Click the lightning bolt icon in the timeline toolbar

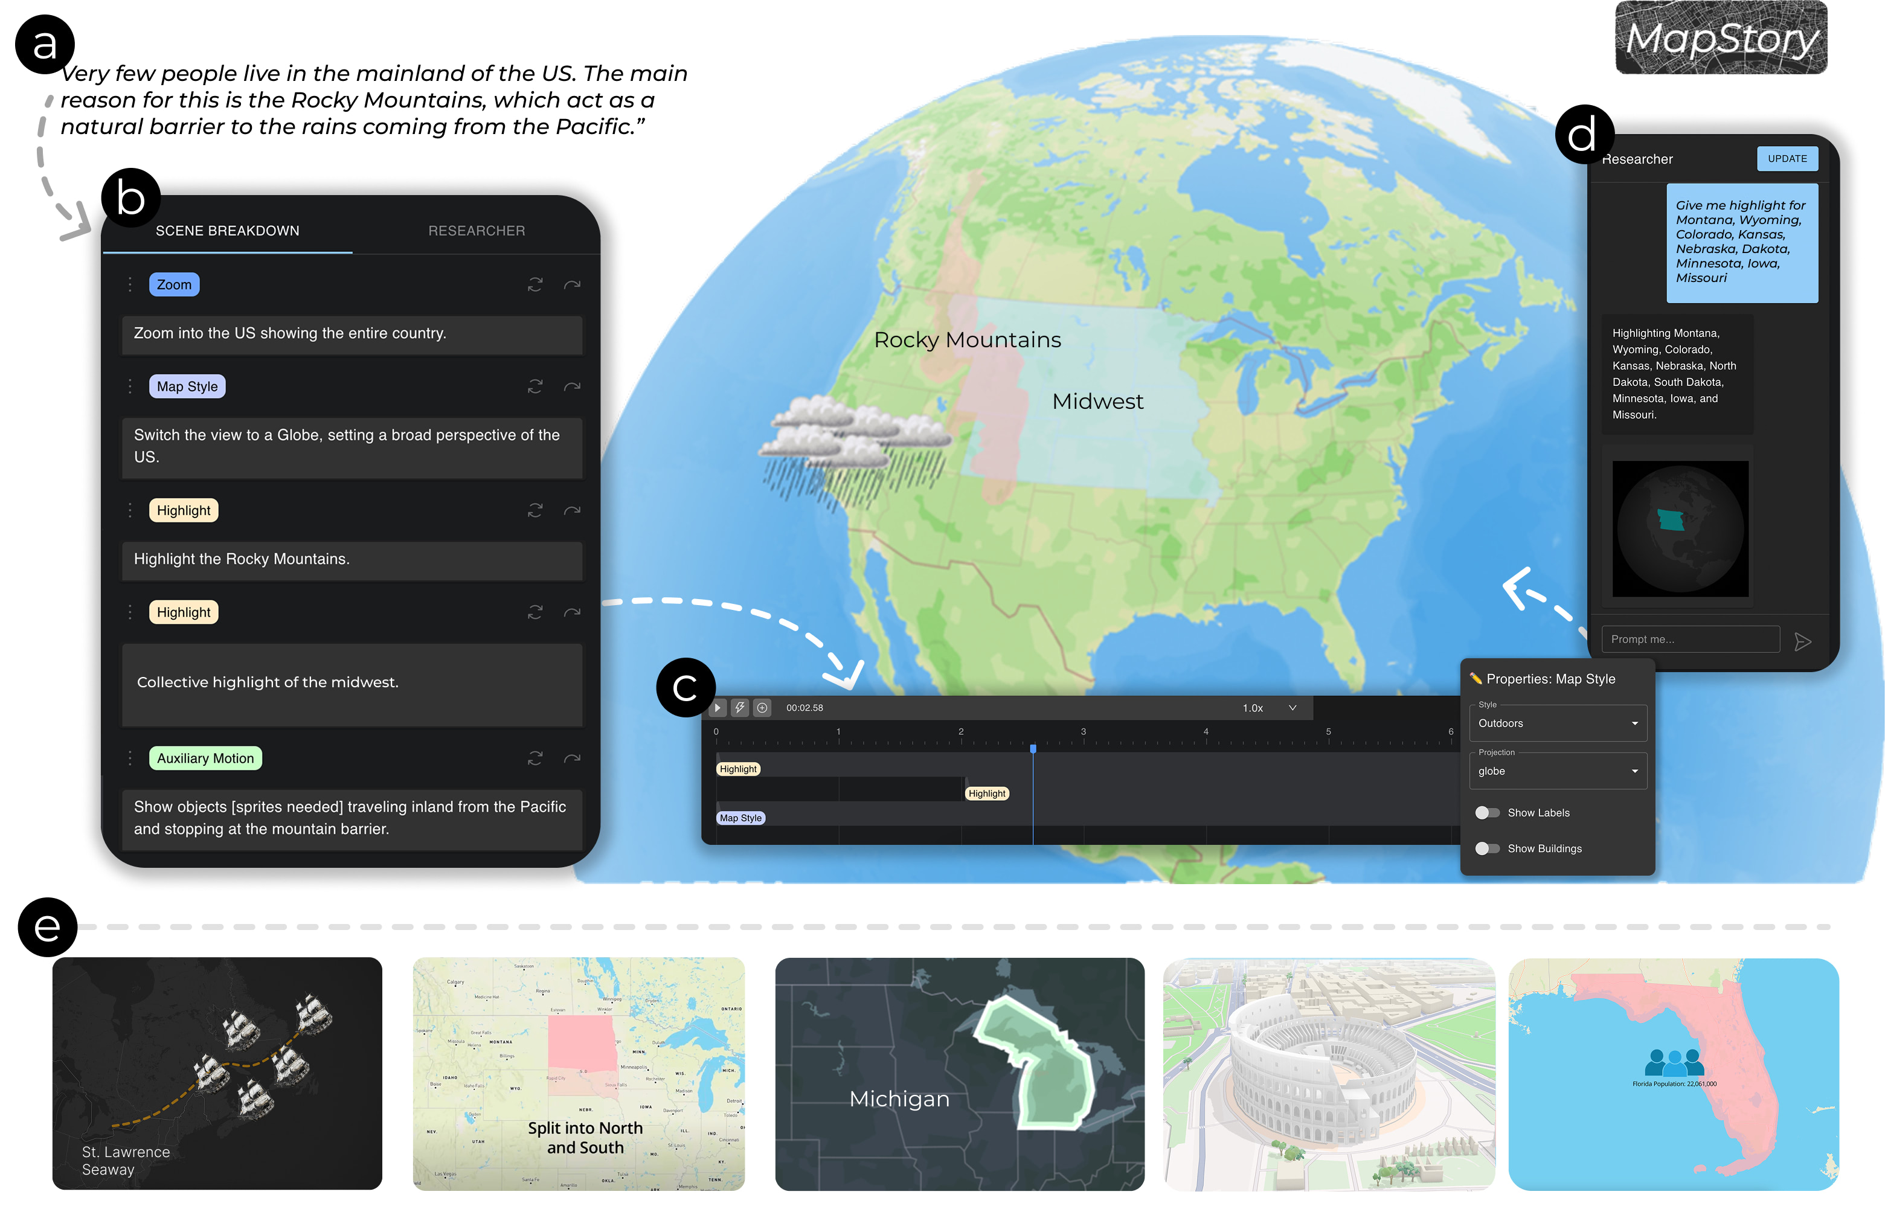pyautogui.click(x=740, y=708)
